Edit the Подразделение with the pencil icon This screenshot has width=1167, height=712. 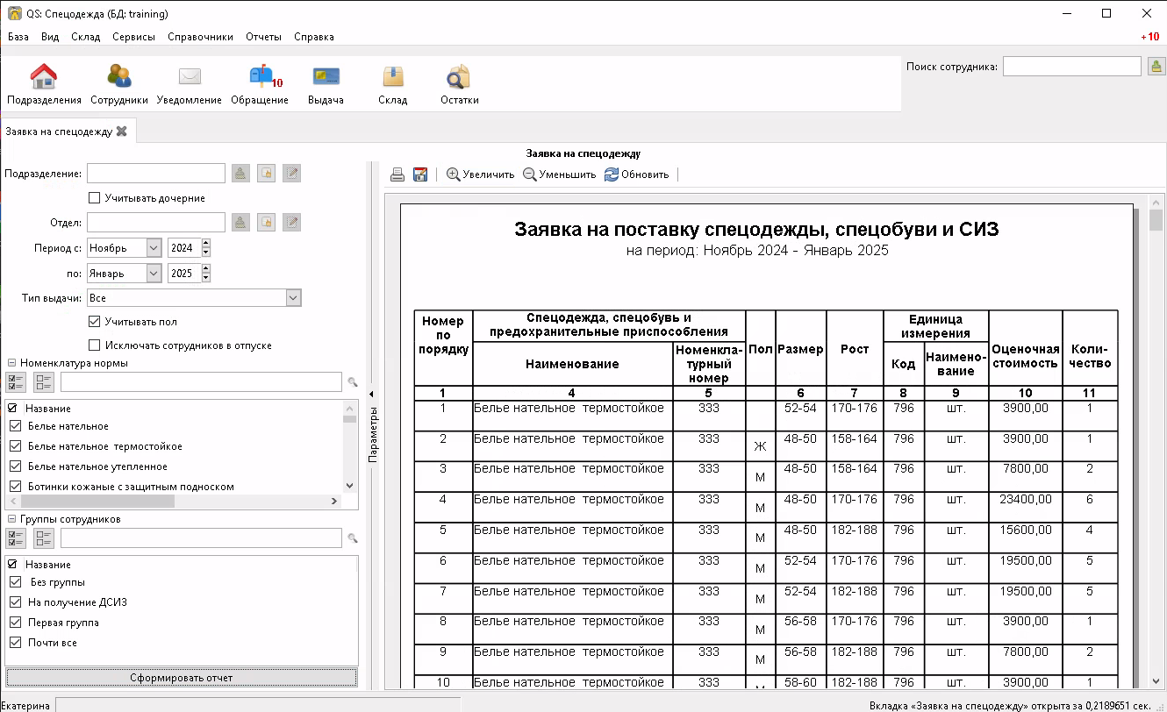tap(291, 174)
